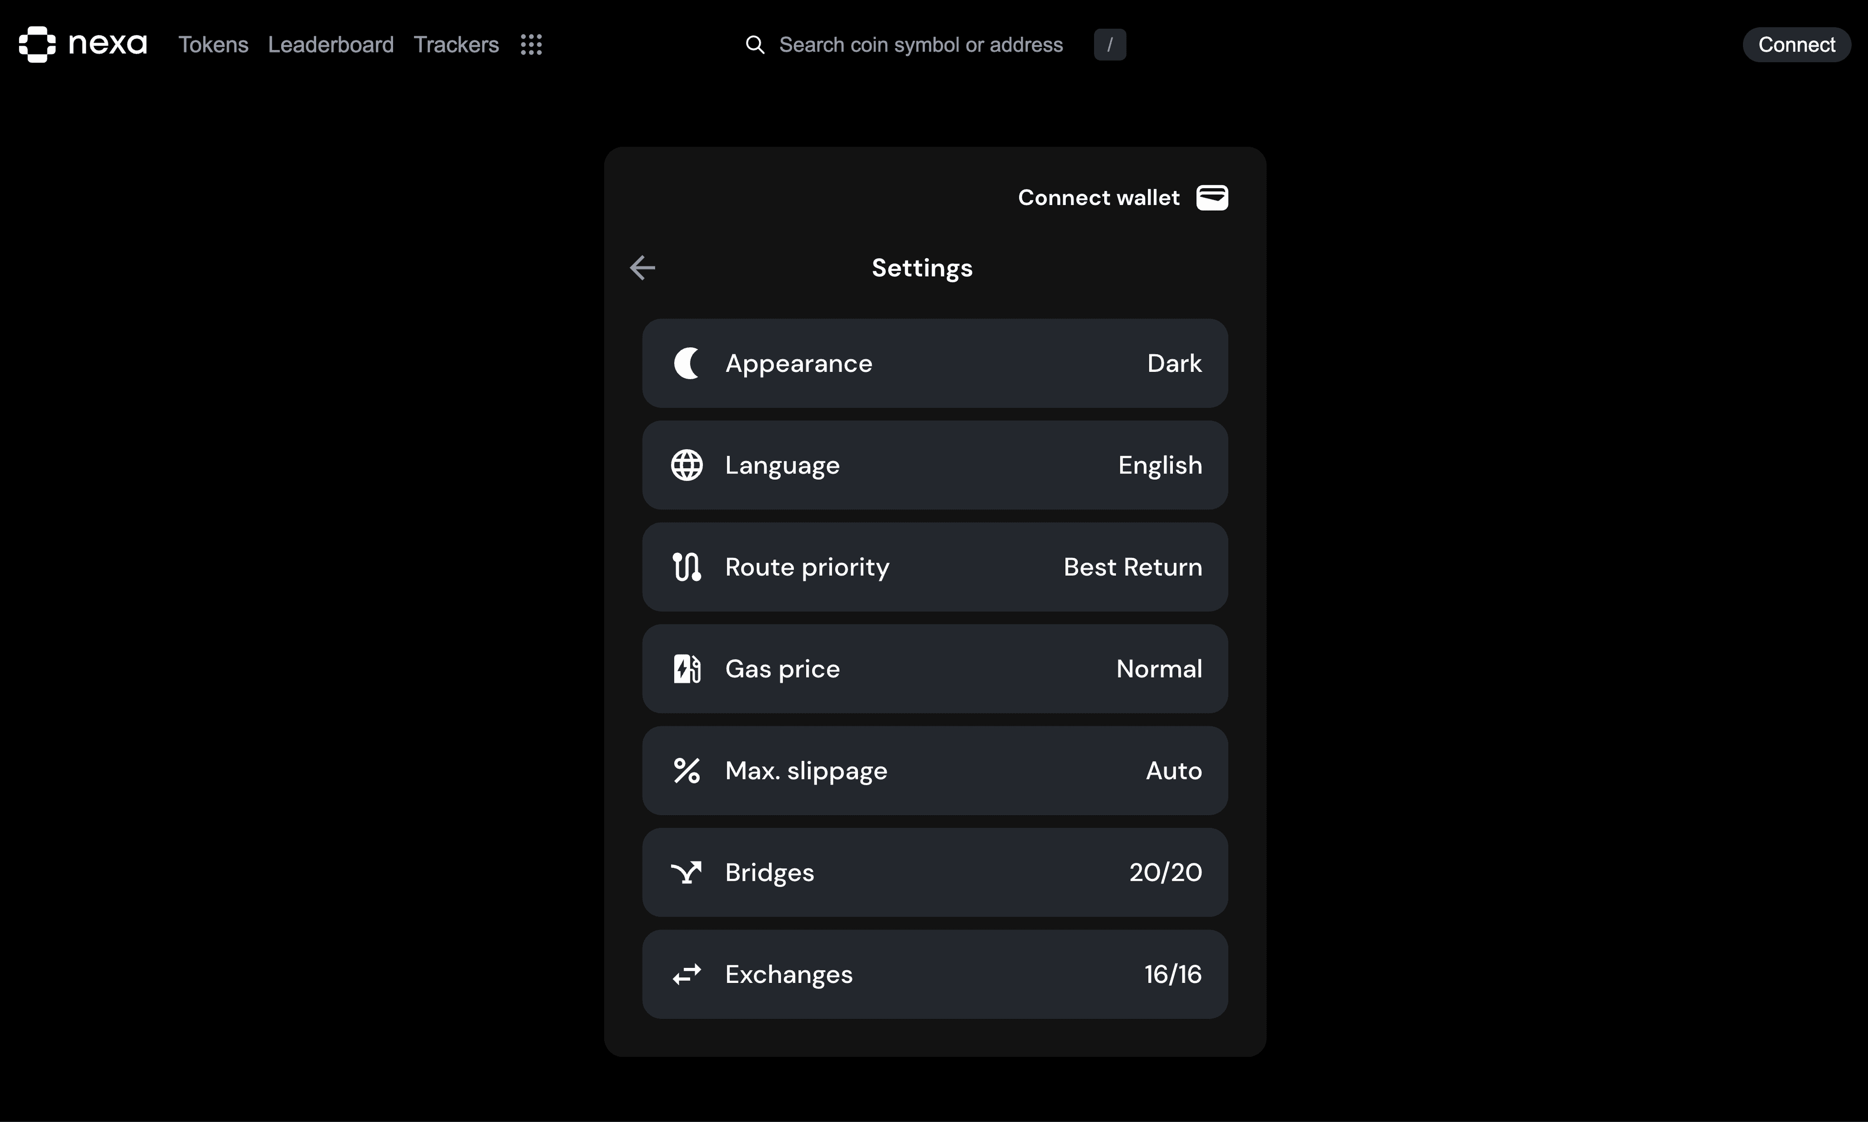Open the Best Return route option

coord(1132,567)
